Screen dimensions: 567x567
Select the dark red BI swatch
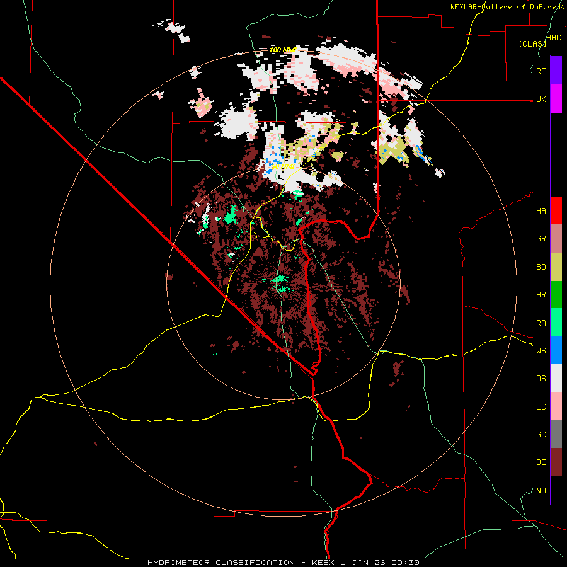556,462
